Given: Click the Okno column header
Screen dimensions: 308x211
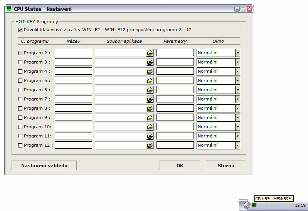Looking at the screenshot, I should 218,41.
